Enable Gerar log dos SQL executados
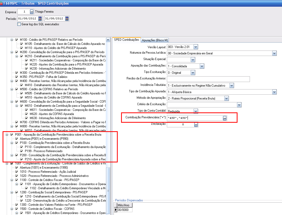282x215 pixels. pyautogui.click(x=19, y=24)
